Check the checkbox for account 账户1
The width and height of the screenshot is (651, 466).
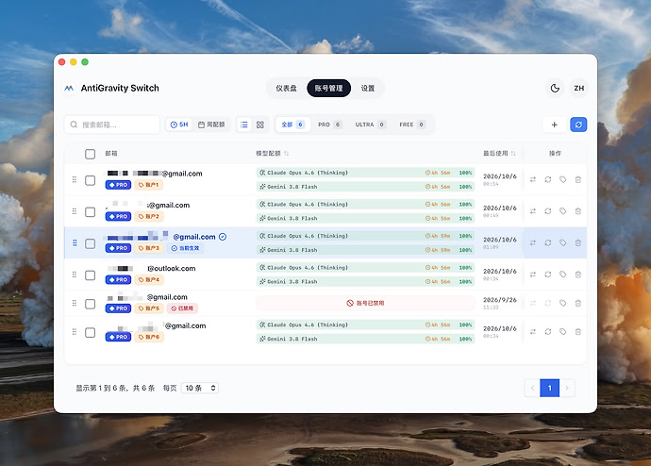[x=90, y=180]
